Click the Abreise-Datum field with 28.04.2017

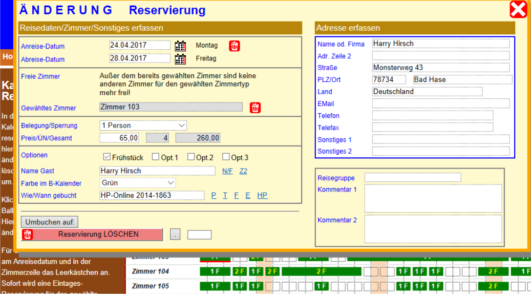[x=140, y=58]
